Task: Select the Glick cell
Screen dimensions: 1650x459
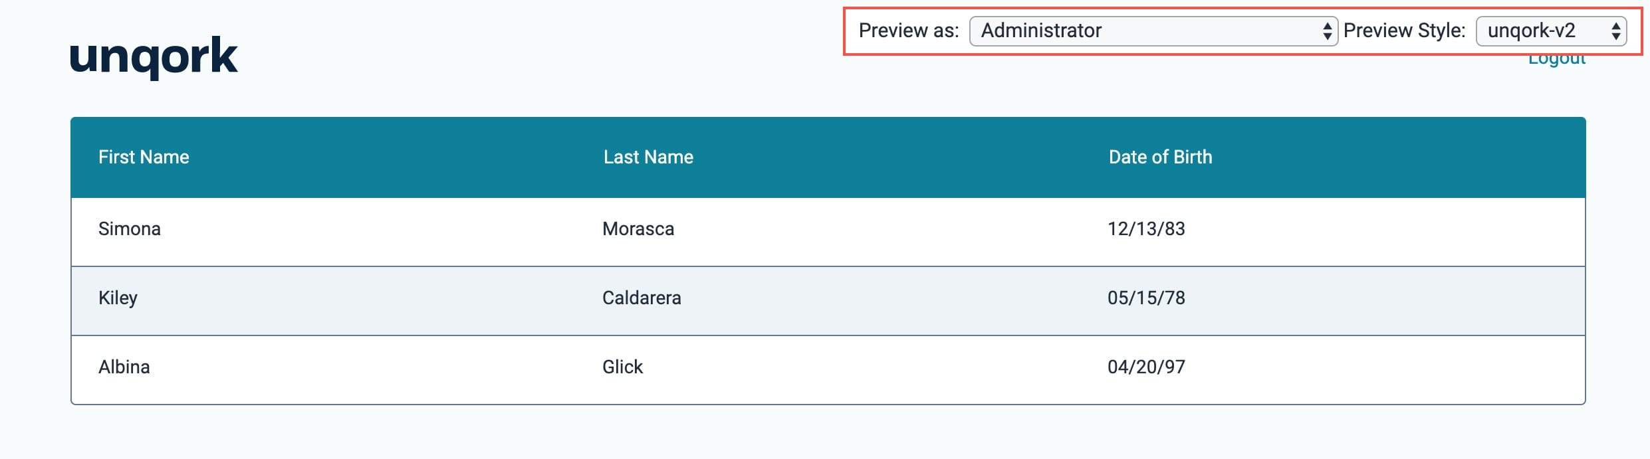Action: pos(623,367)
